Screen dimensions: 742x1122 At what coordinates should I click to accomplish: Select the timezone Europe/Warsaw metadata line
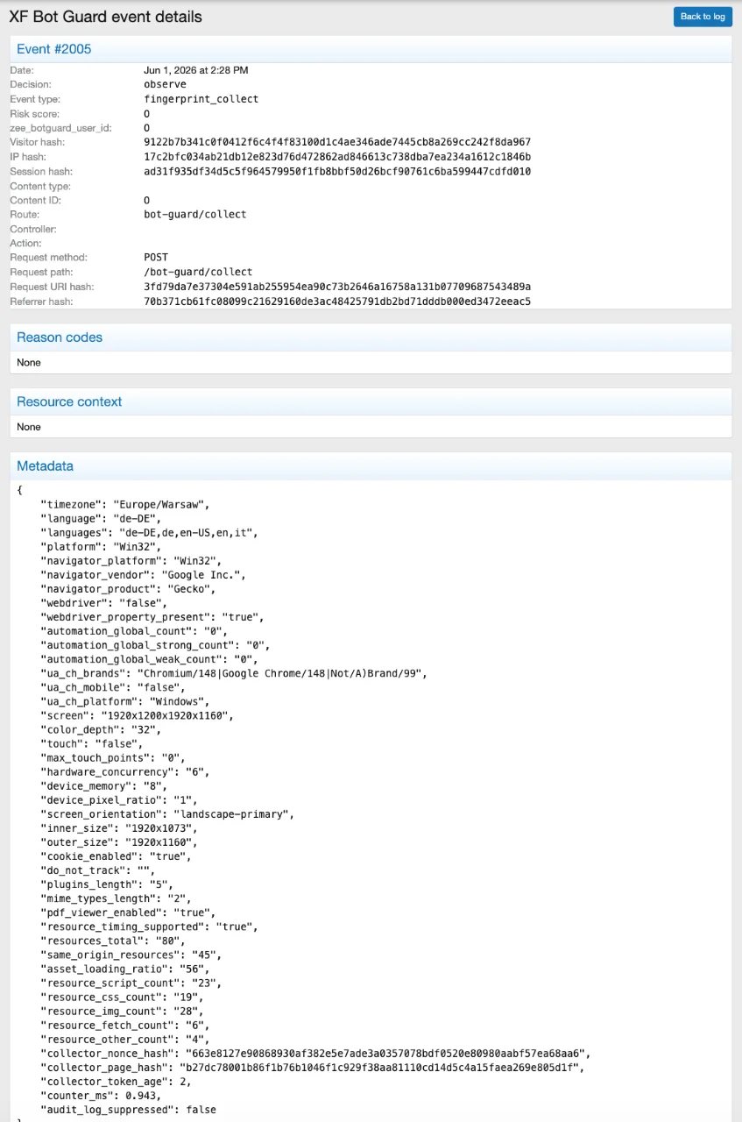[x=125, y=505]
